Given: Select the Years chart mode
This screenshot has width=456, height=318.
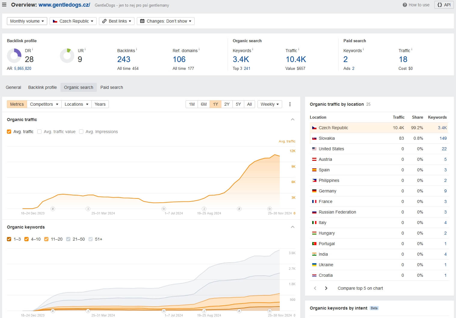Looking at the screenshot, I should click(x=100, y=104).
